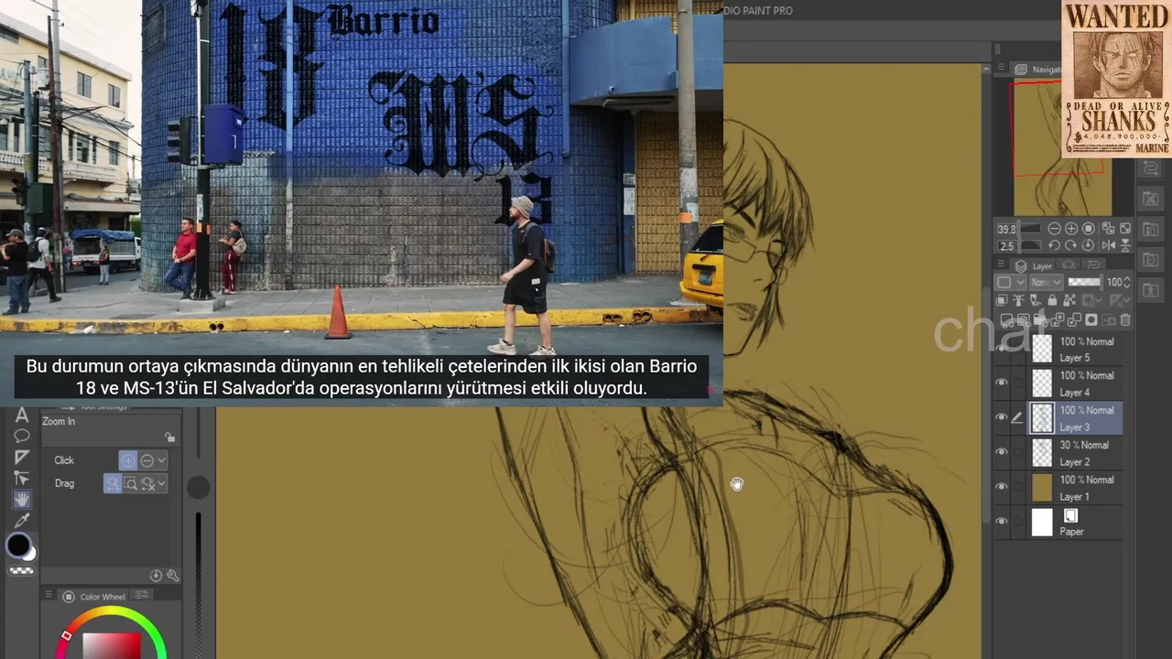The height and width of the screenshot is (659, 1172).
Task: Open sub tool detail wrench icon
Action: click(x=172, y=576)
